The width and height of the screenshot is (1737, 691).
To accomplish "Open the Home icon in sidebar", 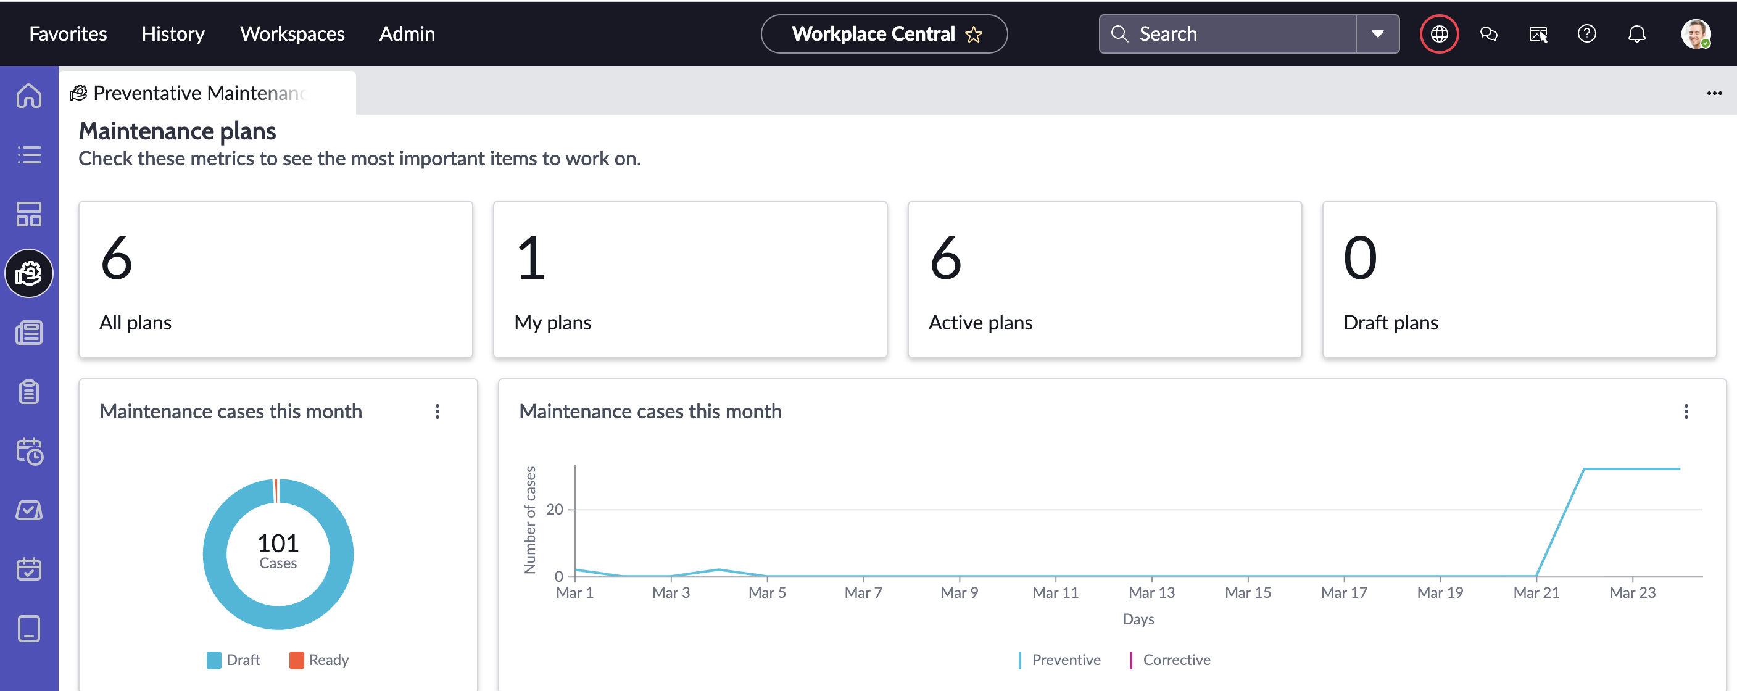I will tap(29, 95).
